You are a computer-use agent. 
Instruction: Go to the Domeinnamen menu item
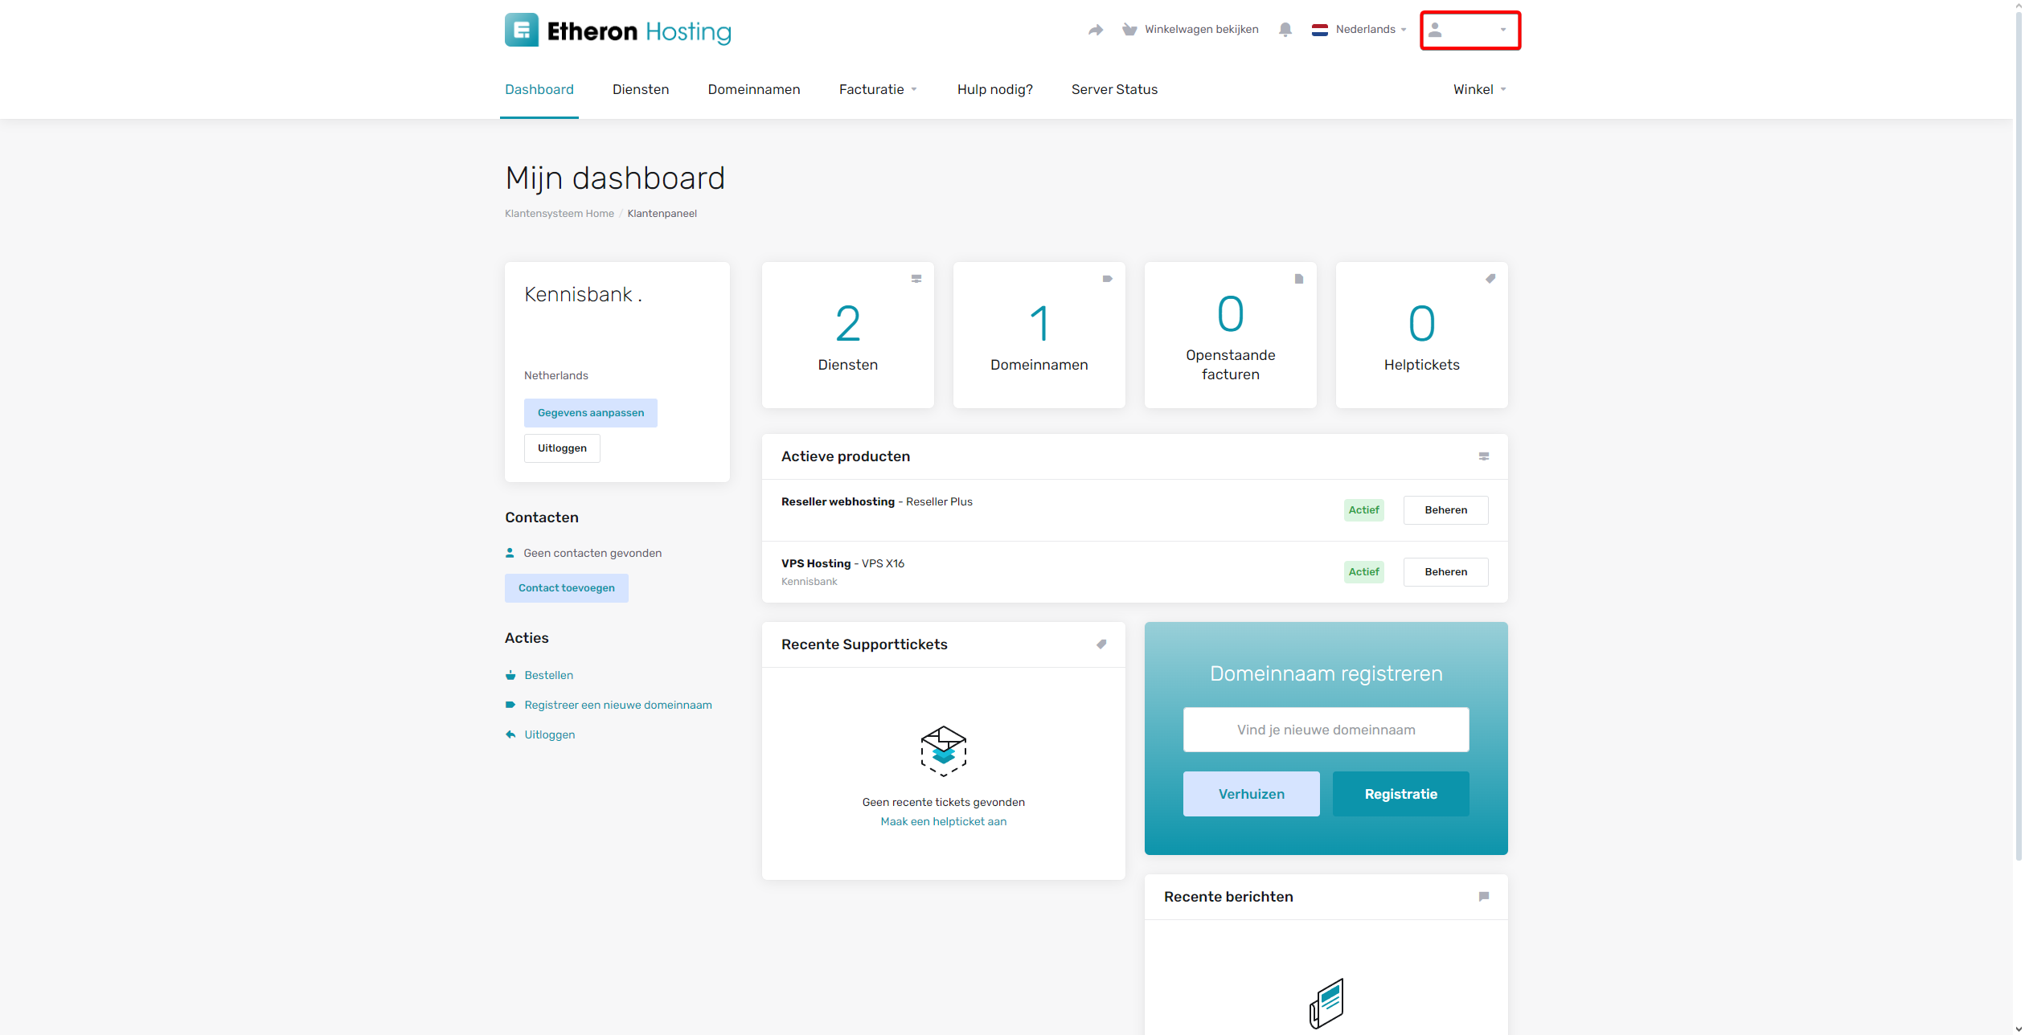pyautogui.click(x=753, y=90)
